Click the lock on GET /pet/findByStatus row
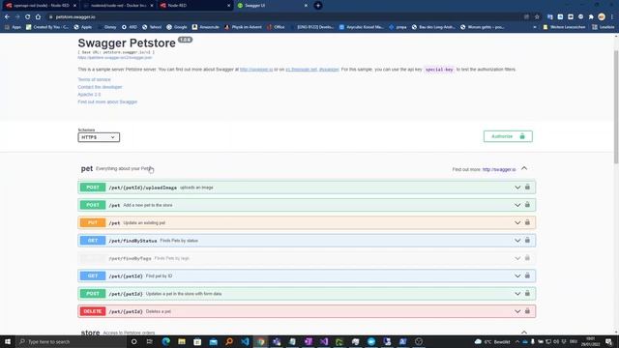Image resolution: width=619 pixels, height=348 pixels. [x=527, y=241]
